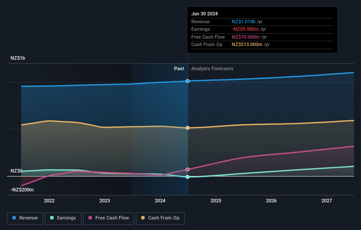Screen dimensions: 361x230
Task: Click the Analysts Forecasts label
Action: point(212,69)
